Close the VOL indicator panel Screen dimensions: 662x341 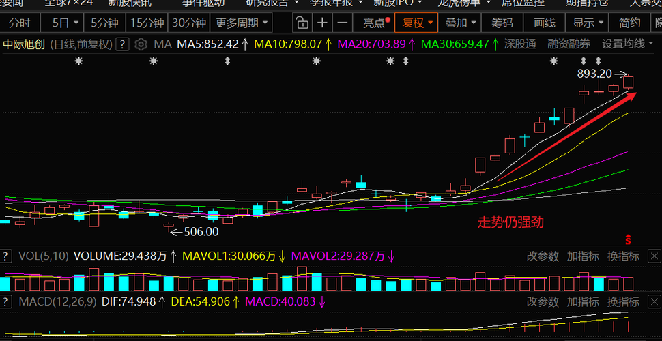click(654, 256)
